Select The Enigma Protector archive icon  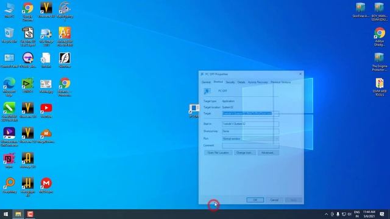[x=379, y=62]
